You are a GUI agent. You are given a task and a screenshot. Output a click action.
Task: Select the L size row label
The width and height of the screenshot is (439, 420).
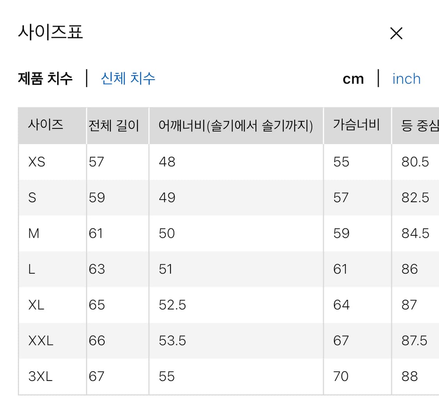[31, 269]
